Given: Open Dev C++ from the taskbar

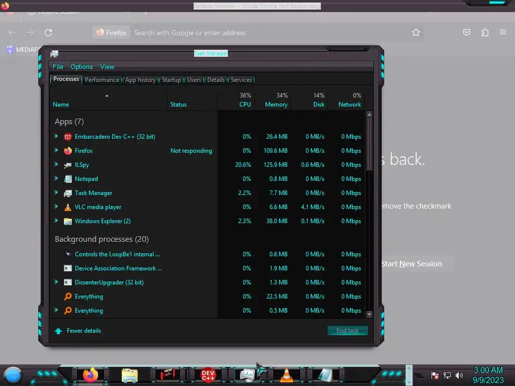Looking at the screenshot, I should [208, 375].
